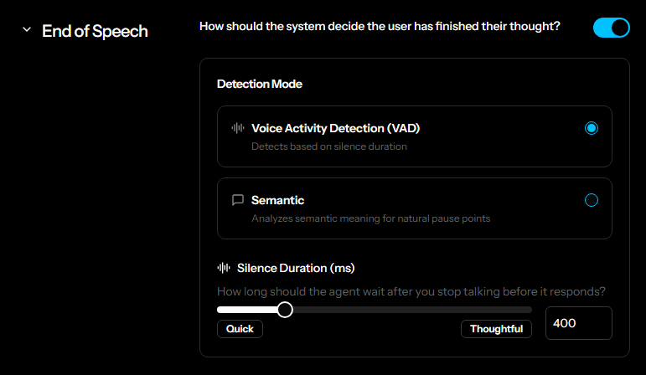Click the Silence Duration (ms) label

click(296, 268)
